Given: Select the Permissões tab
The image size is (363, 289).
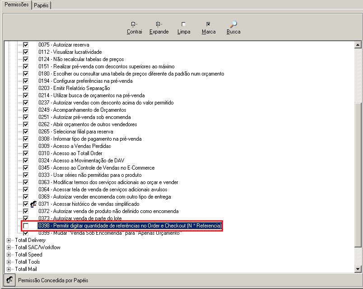Looking at the screenshot, I should (17, 5).
